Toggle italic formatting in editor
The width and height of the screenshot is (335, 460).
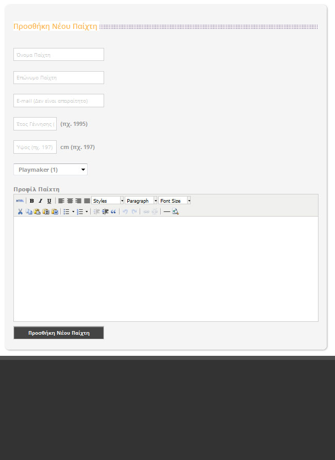40,201
